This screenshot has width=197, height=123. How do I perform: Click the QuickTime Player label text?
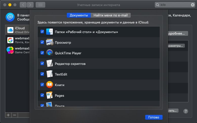tap(68, 53)
